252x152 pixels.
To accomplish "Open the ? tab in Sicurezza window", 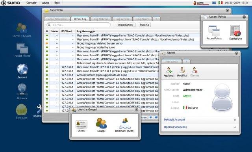I will 156,19.
